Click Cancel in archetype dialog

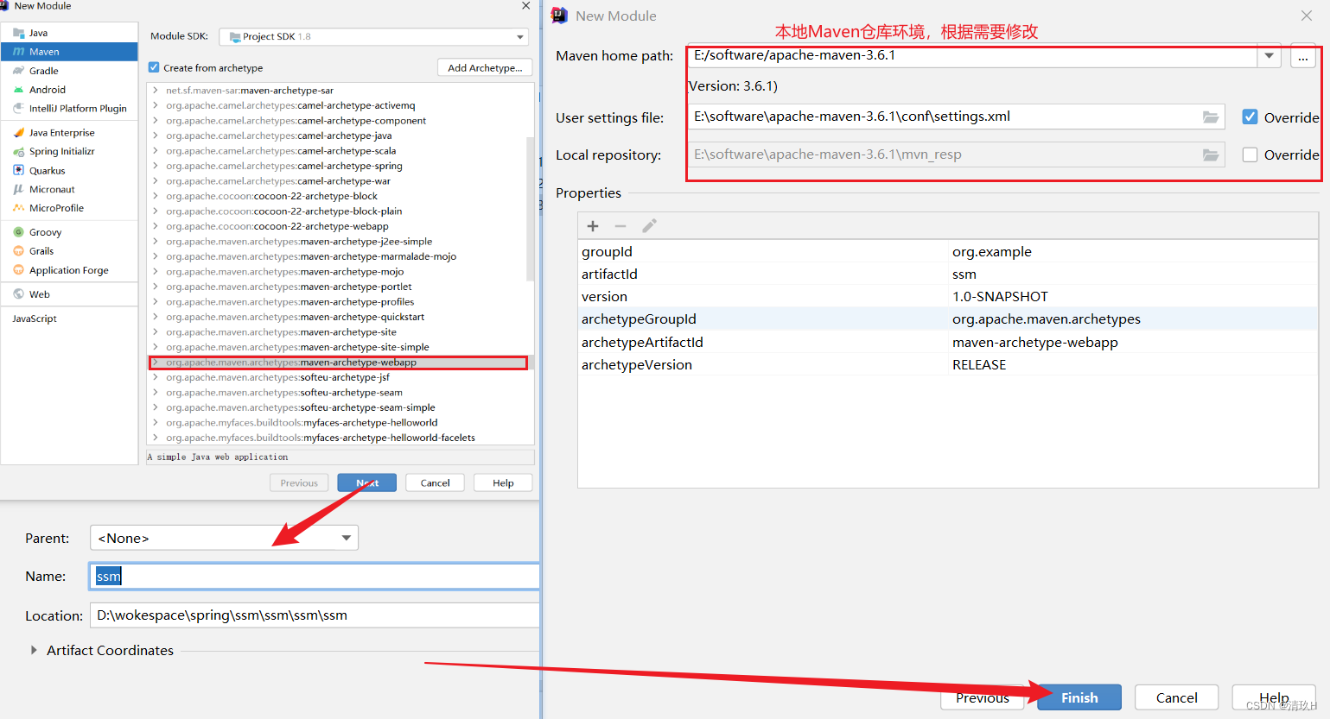[x=435, y=482]
